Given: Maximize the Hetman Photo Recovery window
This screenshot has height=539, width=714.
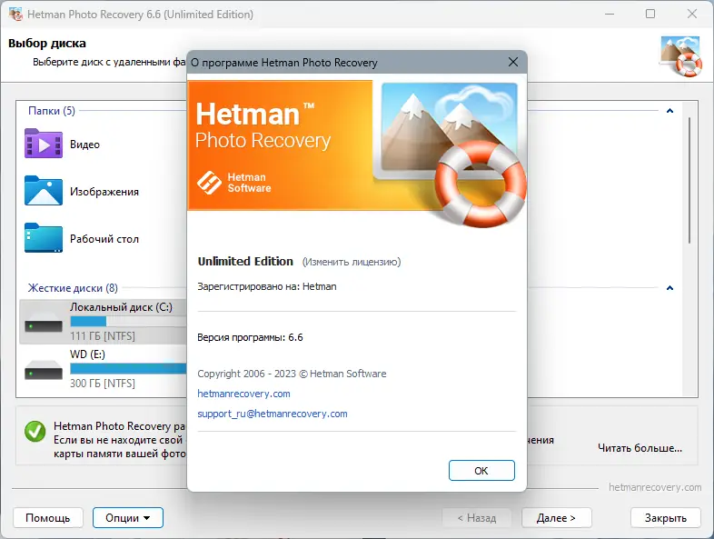Looking at the screenshot, I should pos(650,15).
